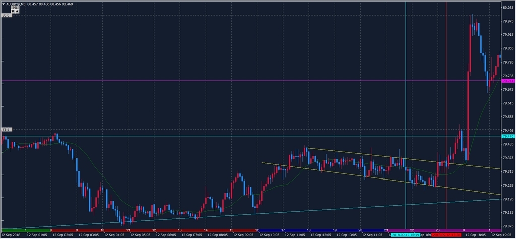Click the 79.555 price scale value
Screen dimensions: 516x239
point(509,116)
